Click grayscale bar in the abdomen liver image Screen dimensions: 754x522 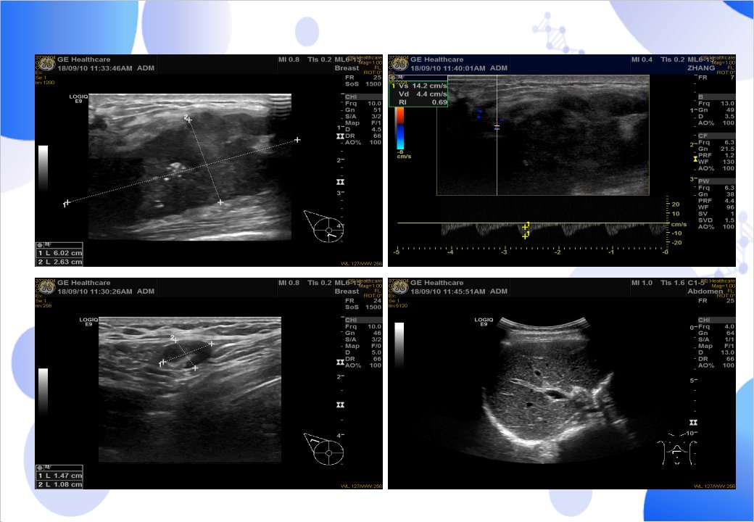pos(399,344)
